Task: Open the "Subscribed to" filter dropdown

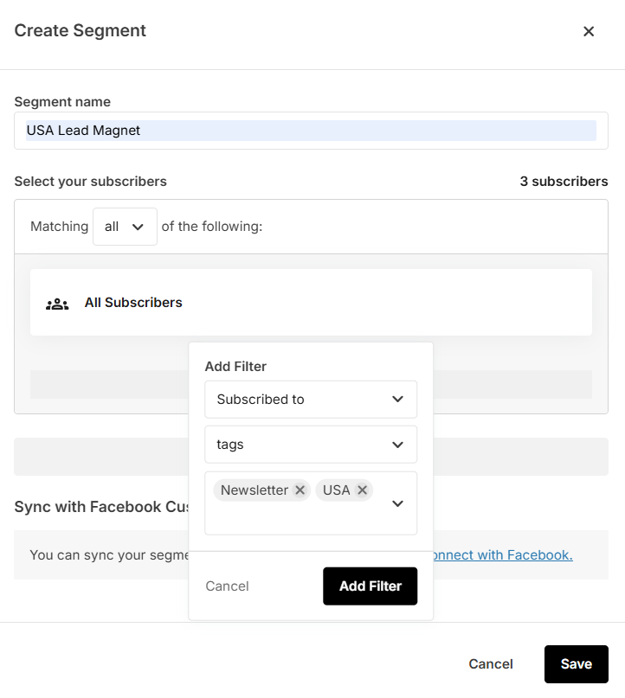Action: (311, 400)
